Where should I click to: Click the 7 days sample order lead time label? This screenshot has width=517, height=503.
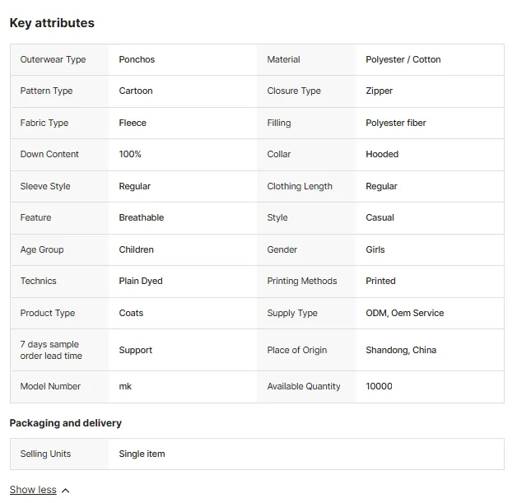point(51,350)
